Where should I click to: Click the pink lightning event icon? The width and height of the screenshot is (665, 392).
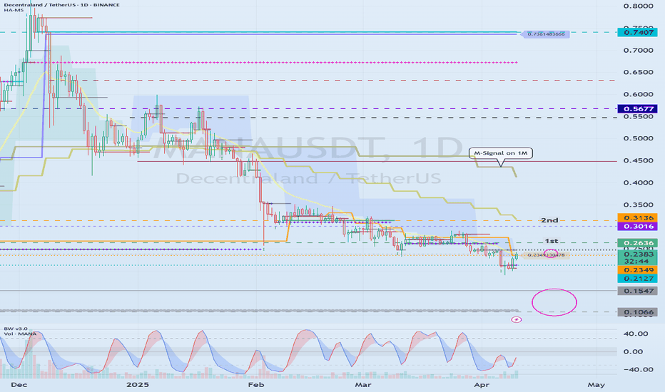click(x=516, y=319)
